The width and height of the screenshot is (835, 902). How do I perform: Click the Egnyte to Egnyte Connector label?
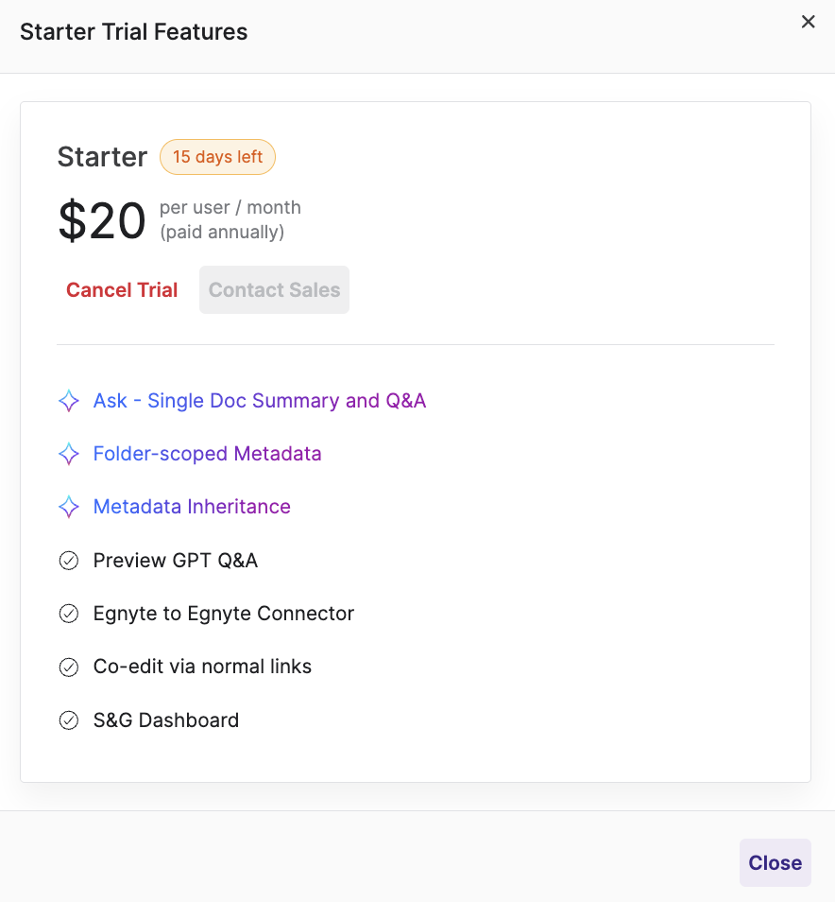coord(223,613)
